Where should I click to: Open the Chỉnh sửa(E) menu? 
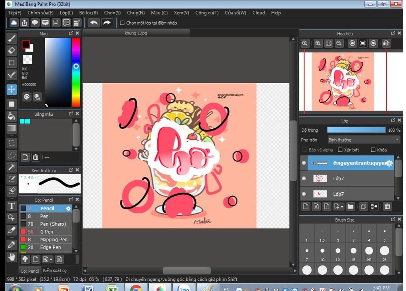click(x=40, y=13)
